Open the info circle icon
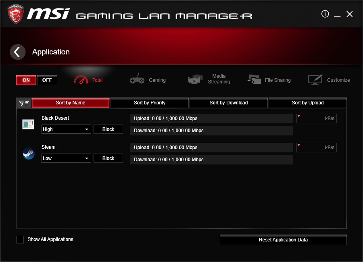363x262 pixels. coord(325,14)
